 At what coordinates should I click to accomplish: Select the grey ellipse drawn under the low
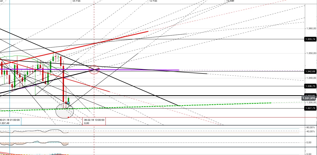pyautogui.click(x=65, y=110)
